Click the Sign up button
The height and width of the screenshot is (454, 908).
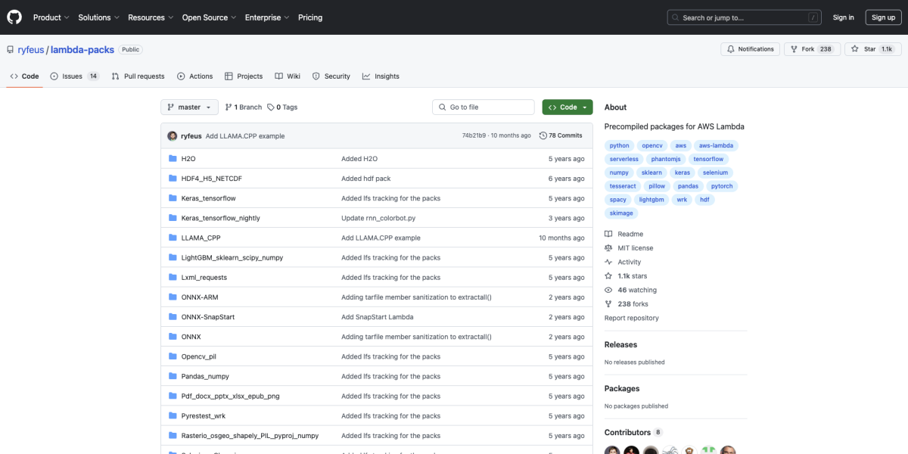point(883,17)
